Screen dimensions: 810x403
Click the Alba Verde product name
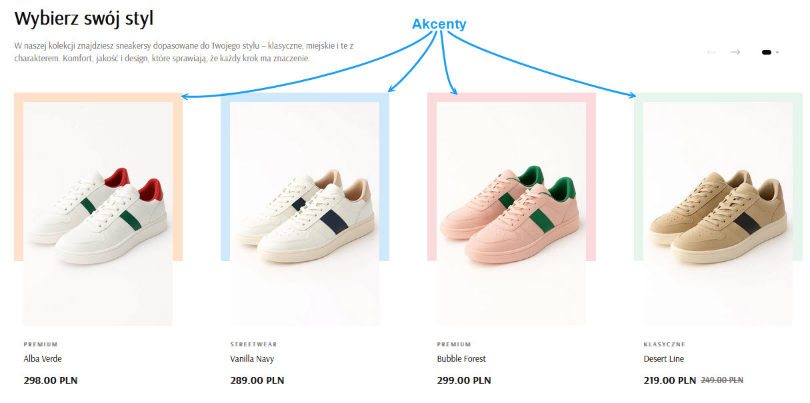pos(43,359)
